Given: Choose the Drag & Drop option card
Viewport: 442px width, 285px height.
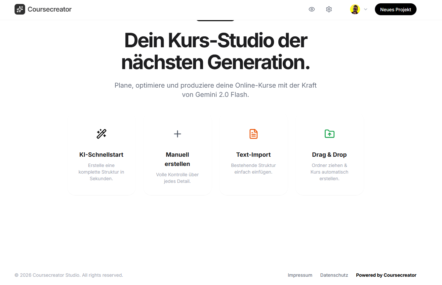Looking at the screenshot, I should point(329,156).
